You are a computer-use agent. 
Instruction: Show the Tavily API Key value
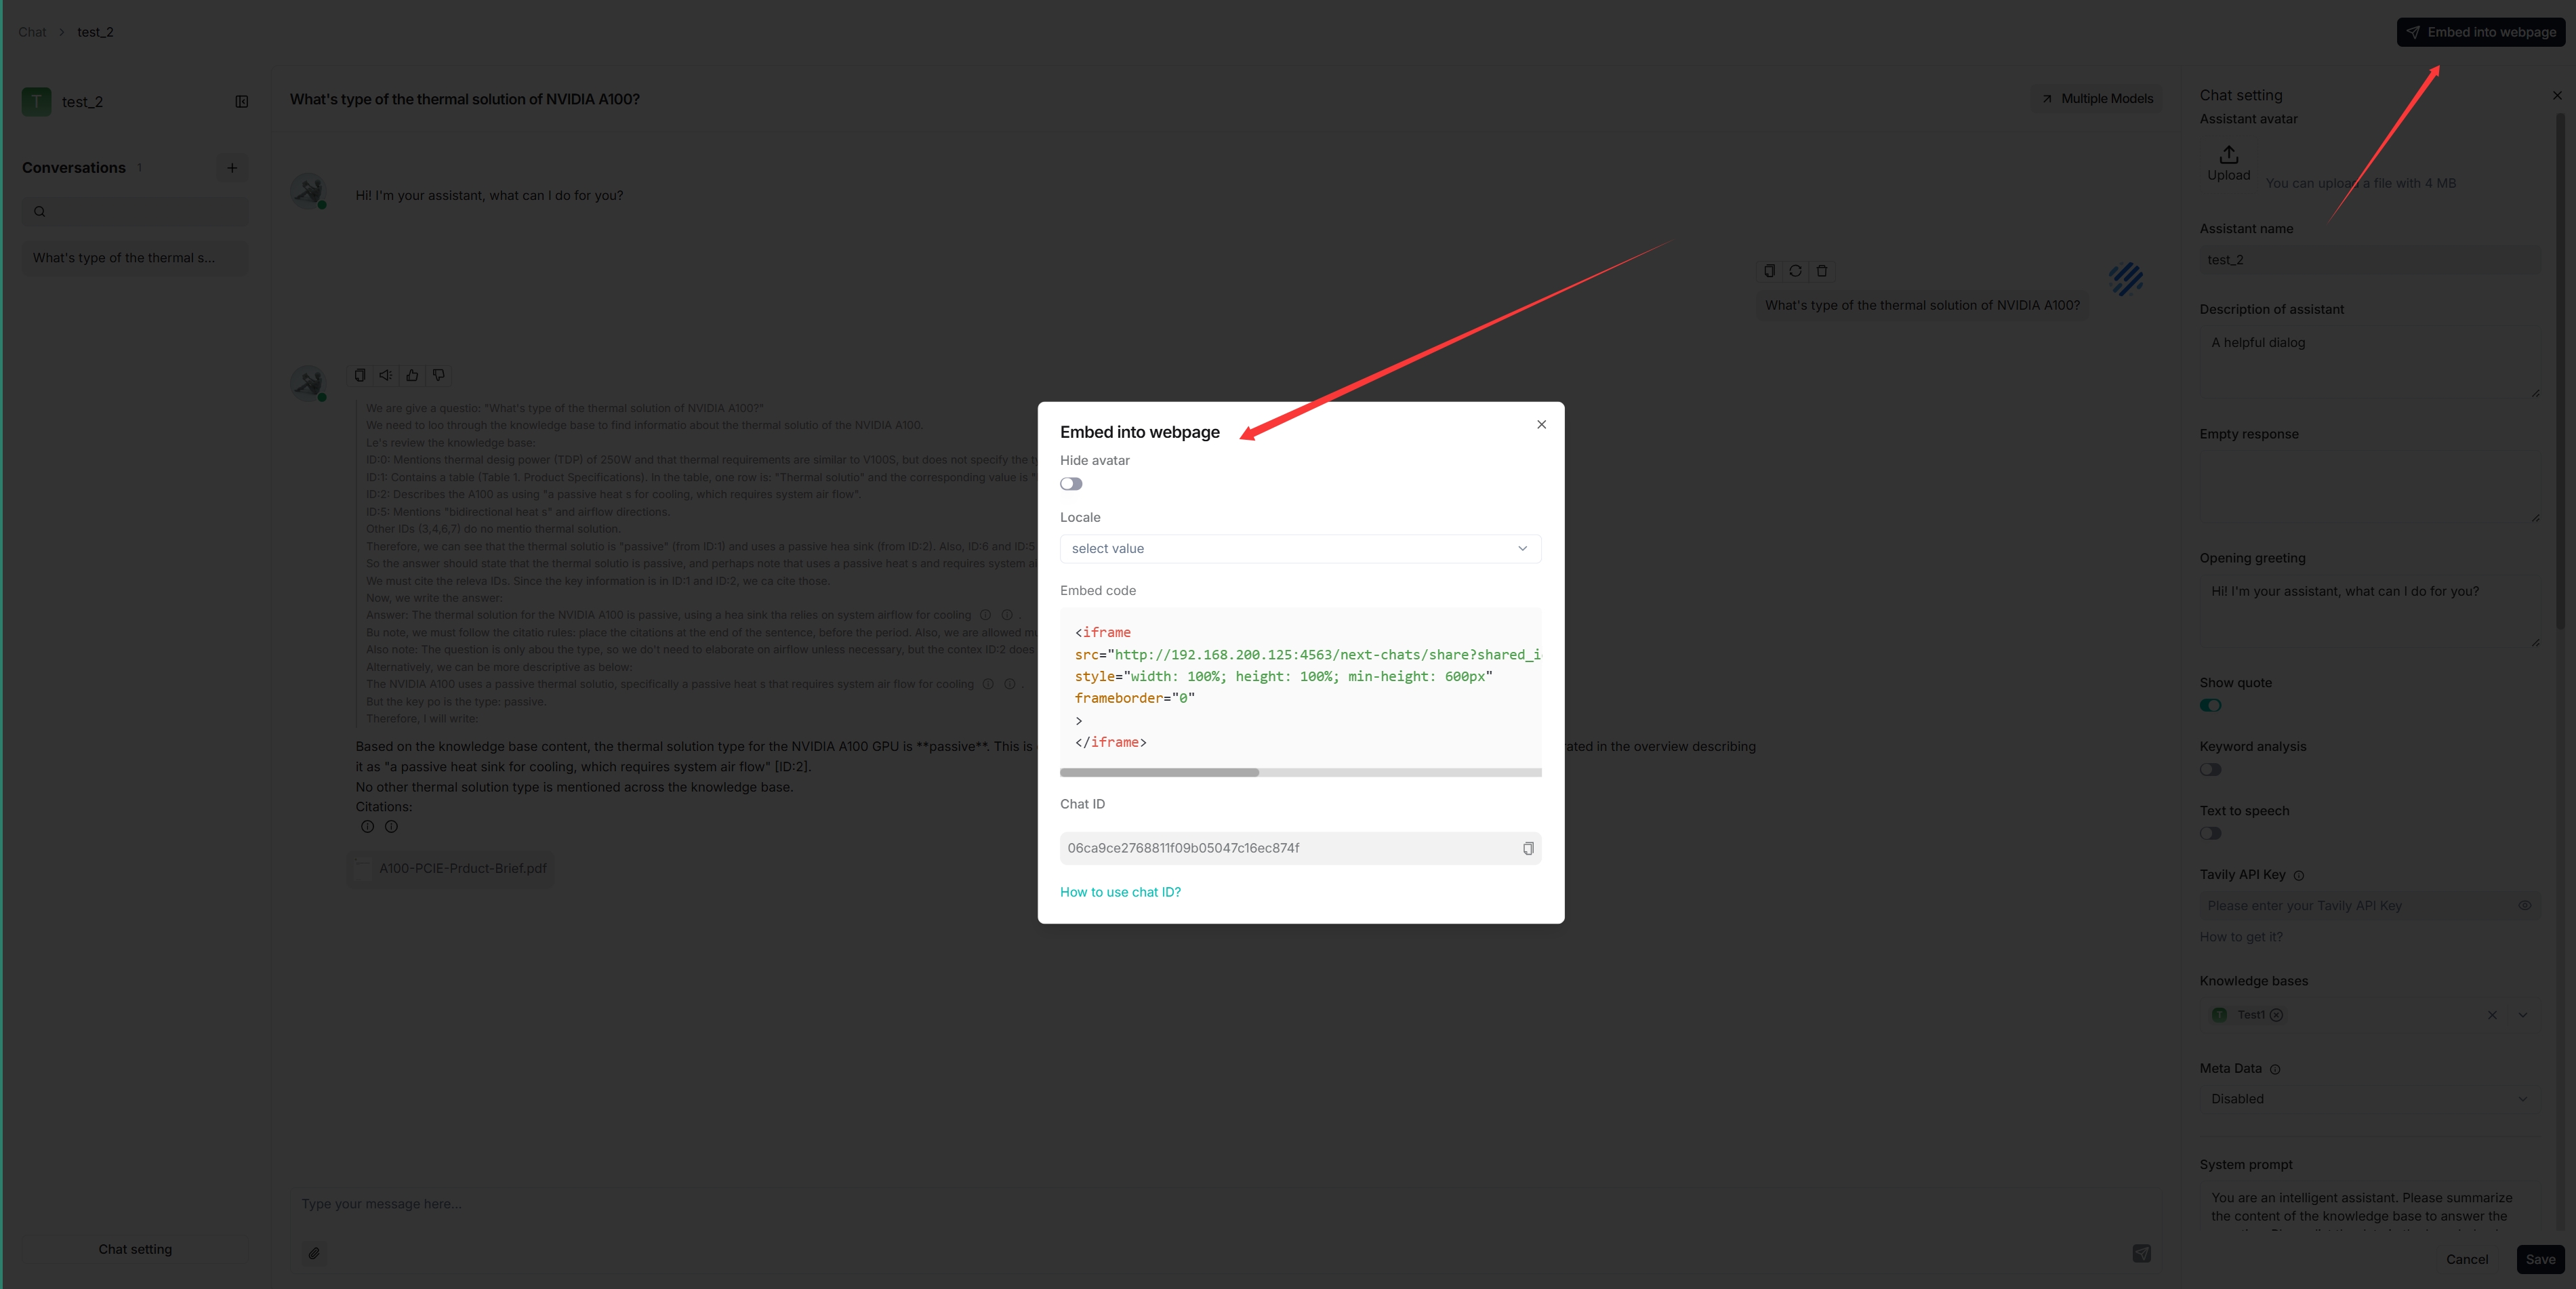point(2524,906)
